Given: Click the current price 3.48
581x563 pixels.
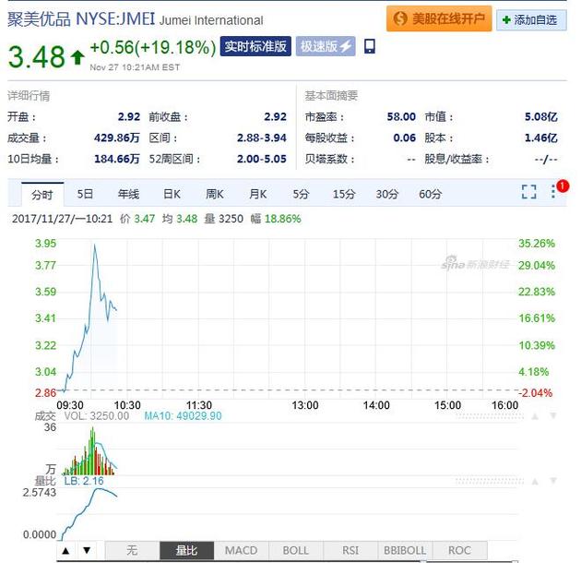Looking at the screenshot, I should pyautogui.click(x=37, y=56).
